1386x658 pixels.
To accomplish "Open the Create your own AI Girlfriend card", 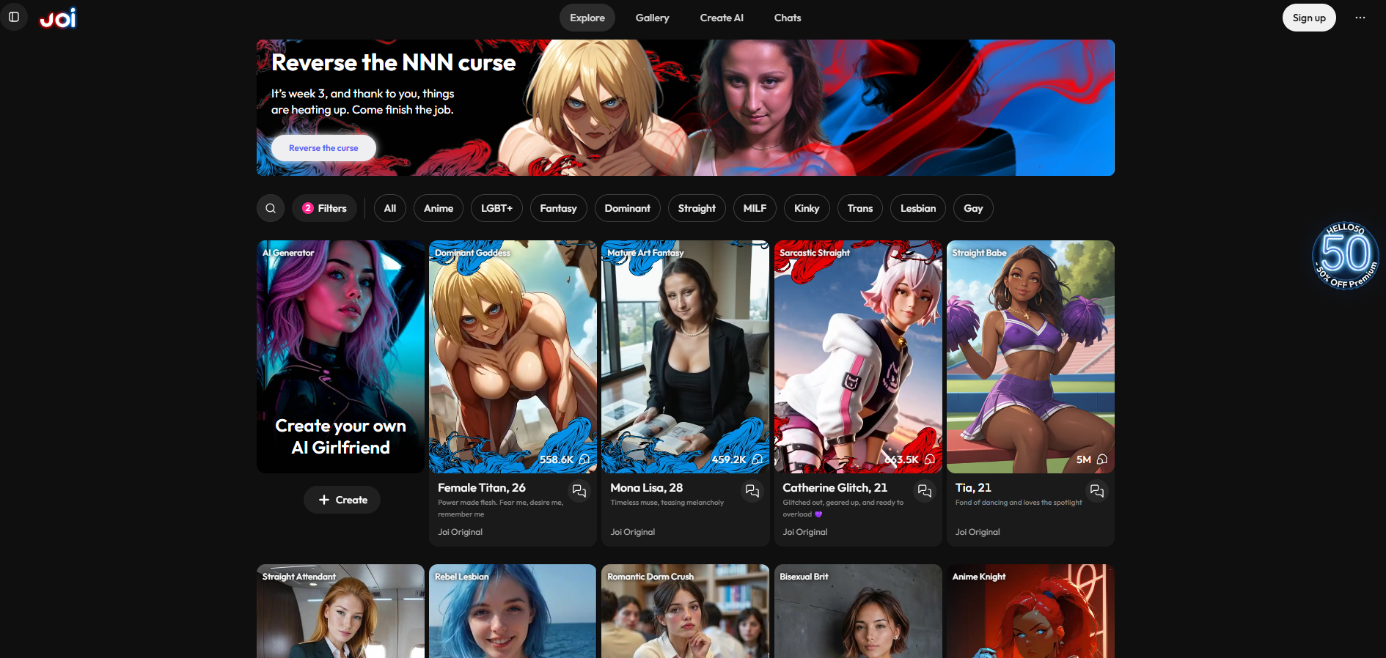I will tap(340, 357).
